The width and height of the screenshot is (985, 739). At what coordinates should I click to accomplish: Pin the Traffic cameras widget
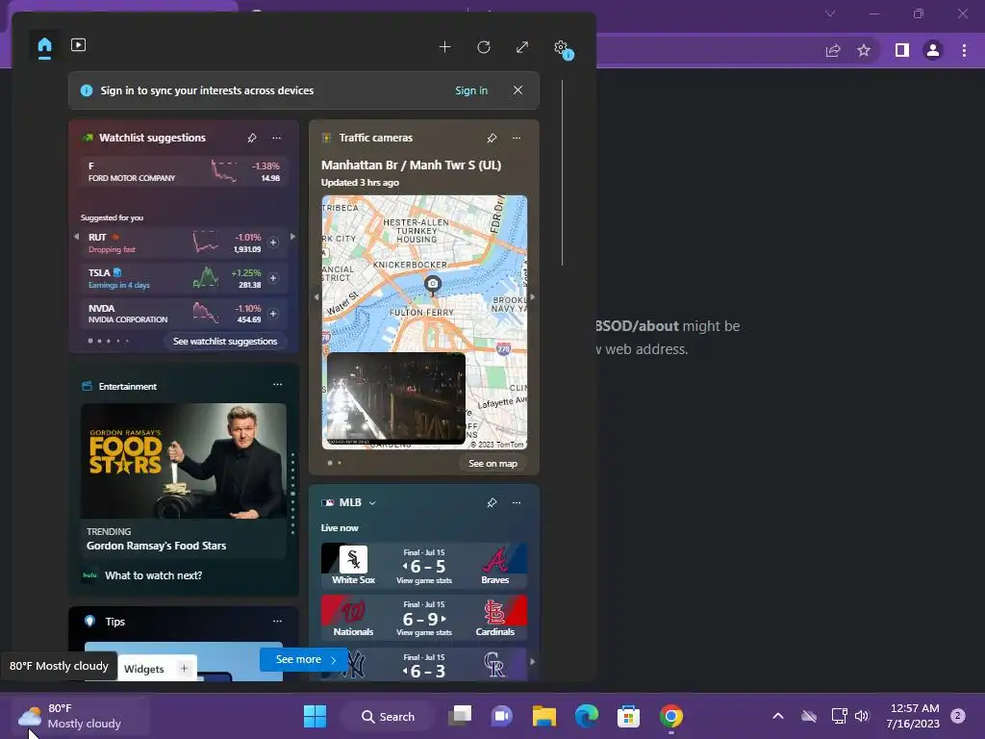click(x=492, y=138)
